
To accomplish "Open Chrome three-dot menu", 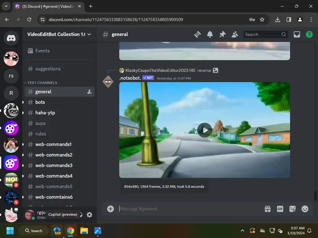I will pos(311,20).
